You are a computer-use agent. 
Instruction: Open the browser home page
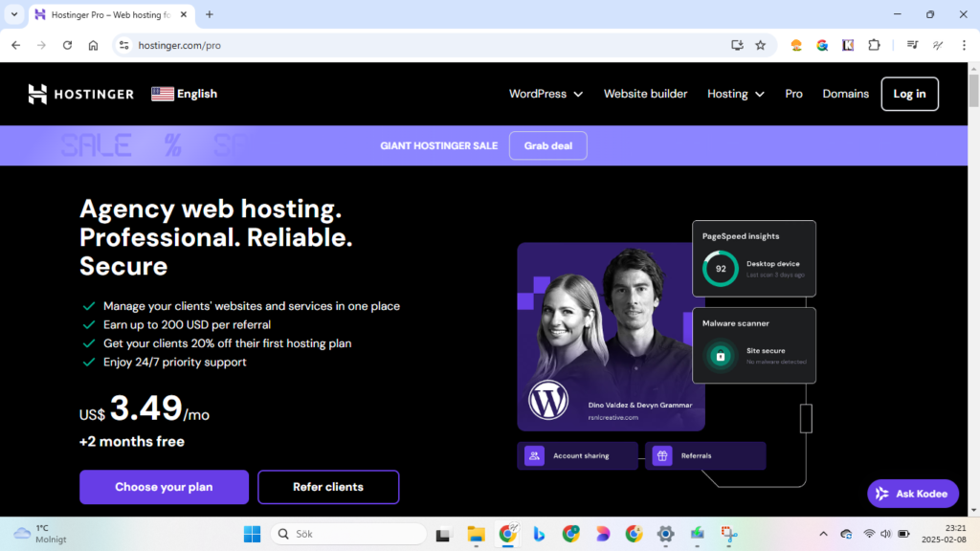pos(93,45)
